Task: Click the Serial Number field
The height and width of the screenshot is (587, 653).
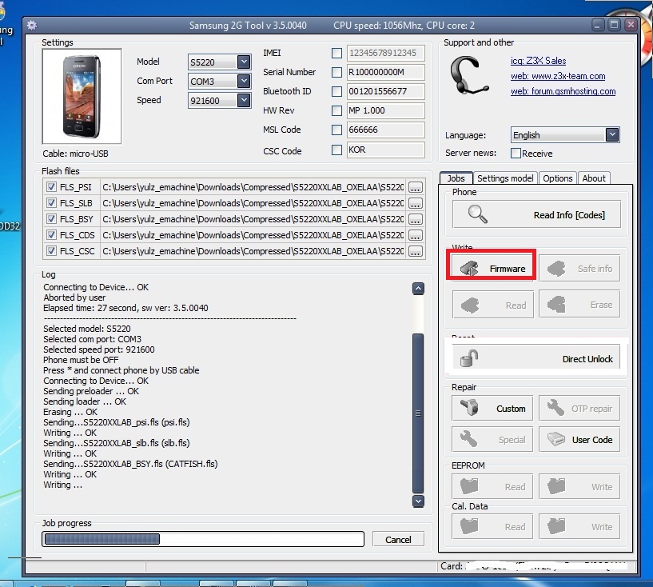Action: tap(385, 72)
